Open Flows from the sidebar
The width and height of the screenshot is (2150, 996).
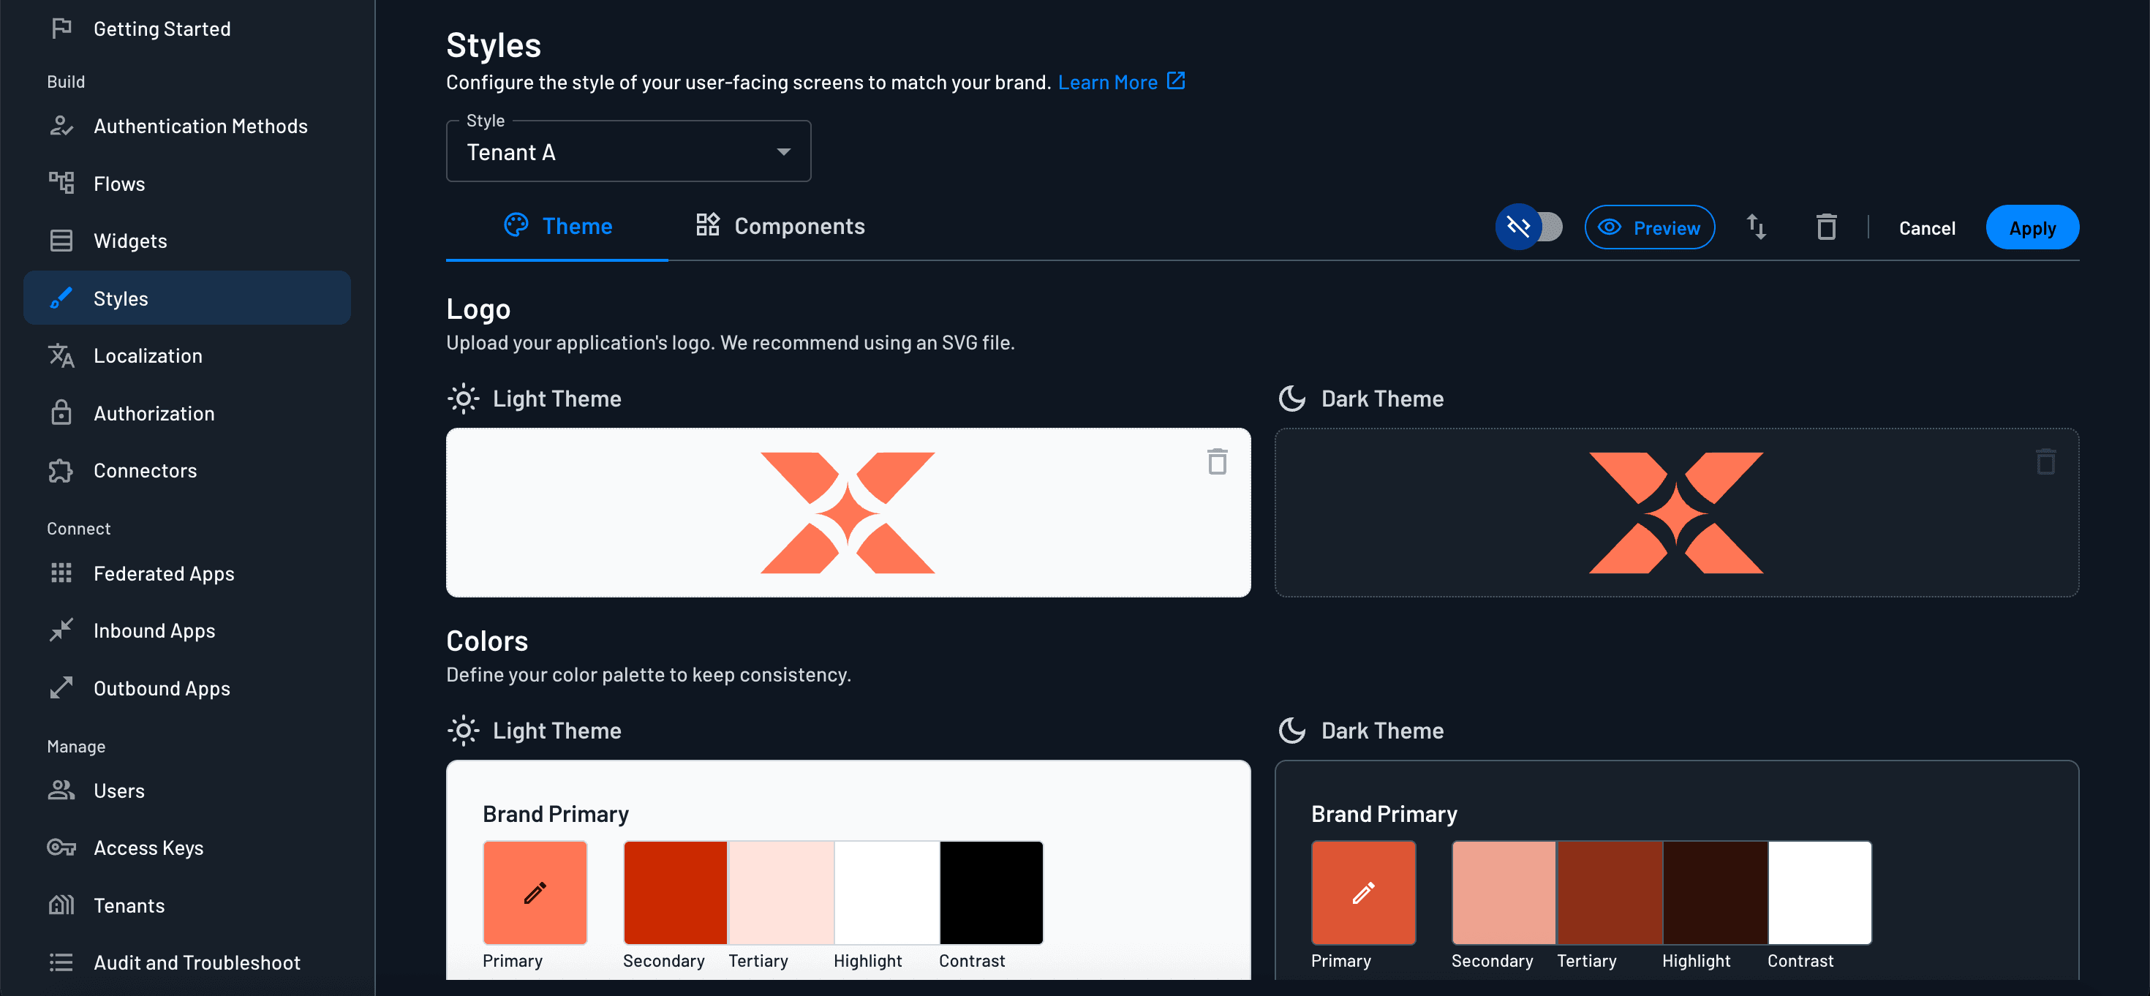coord(119,184)
